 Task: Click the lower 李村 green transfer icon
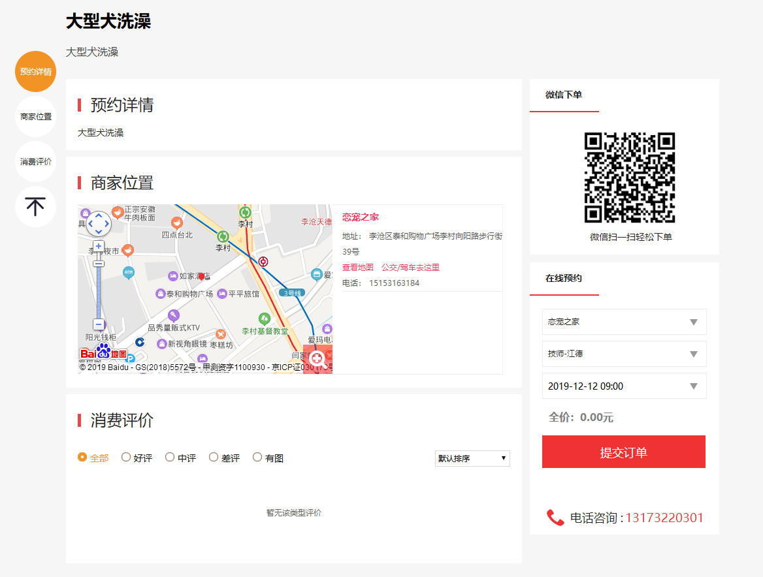click(223, 237)
